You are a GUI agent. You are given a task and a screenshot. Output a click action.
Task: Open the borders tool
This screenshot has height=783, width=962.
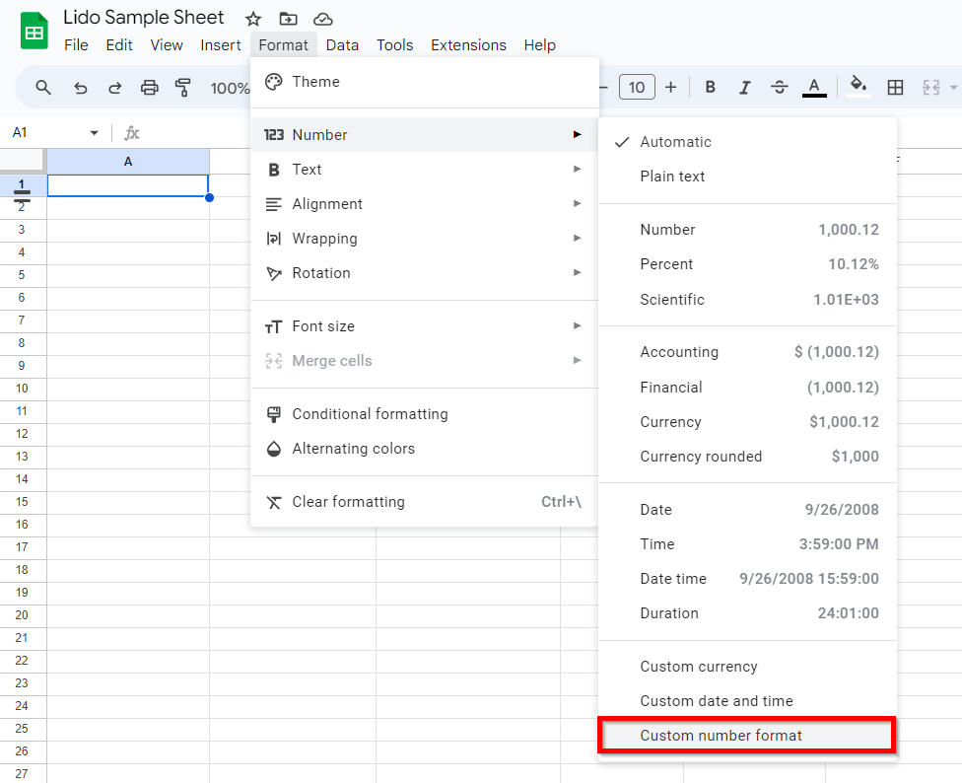point(895,88)
